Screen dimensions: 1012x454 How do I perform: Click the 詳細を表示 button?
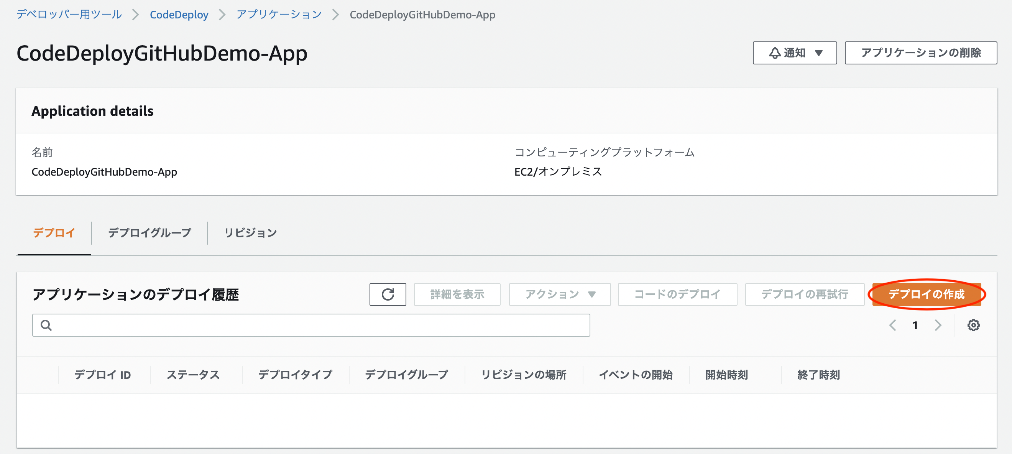(457, 294)
